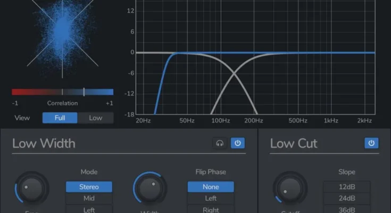Set Flip Phase to None
This screenshot has height=213, width=391.
(x=211, y=187)
